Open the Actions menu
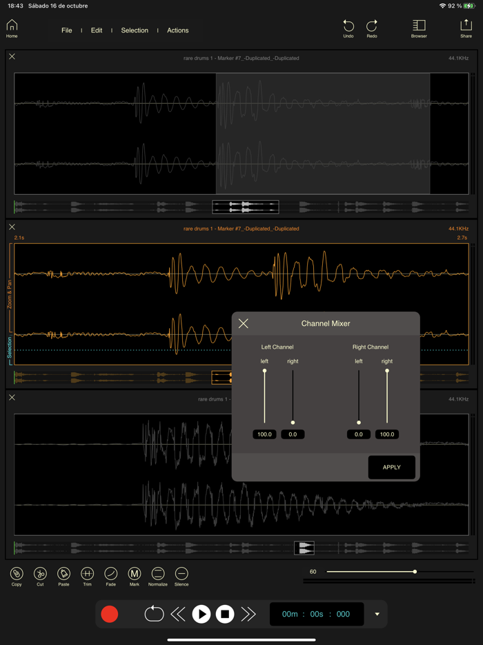The image size is (483, 645). tap(177, 30)
